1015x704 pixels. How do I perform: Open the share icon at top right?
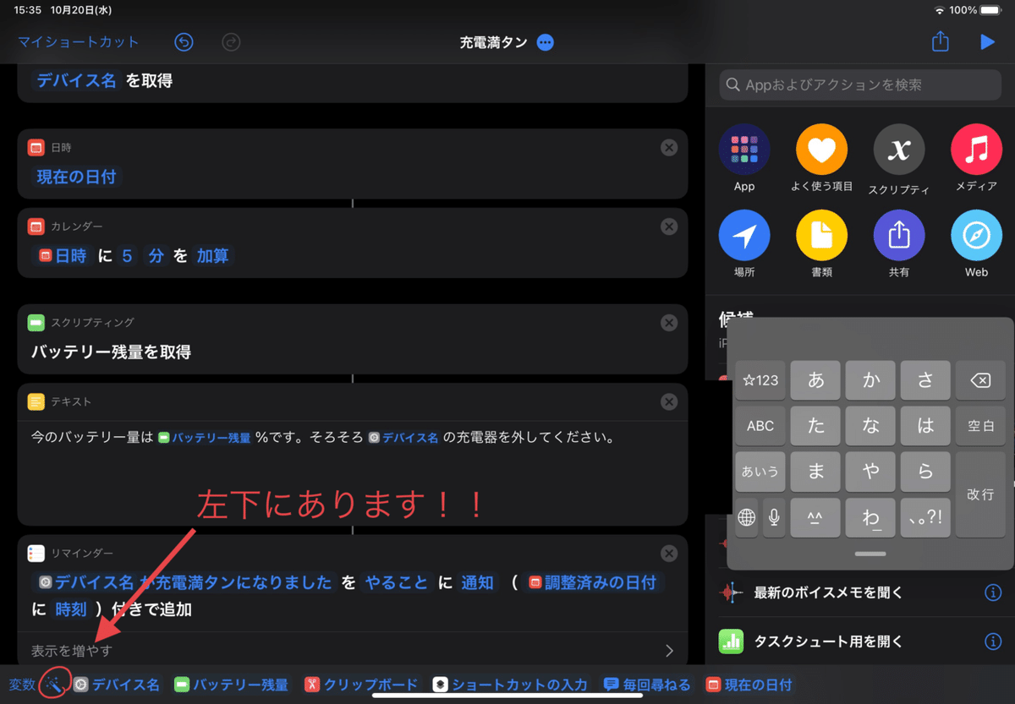pyautogui.click(x=940, y=41)
